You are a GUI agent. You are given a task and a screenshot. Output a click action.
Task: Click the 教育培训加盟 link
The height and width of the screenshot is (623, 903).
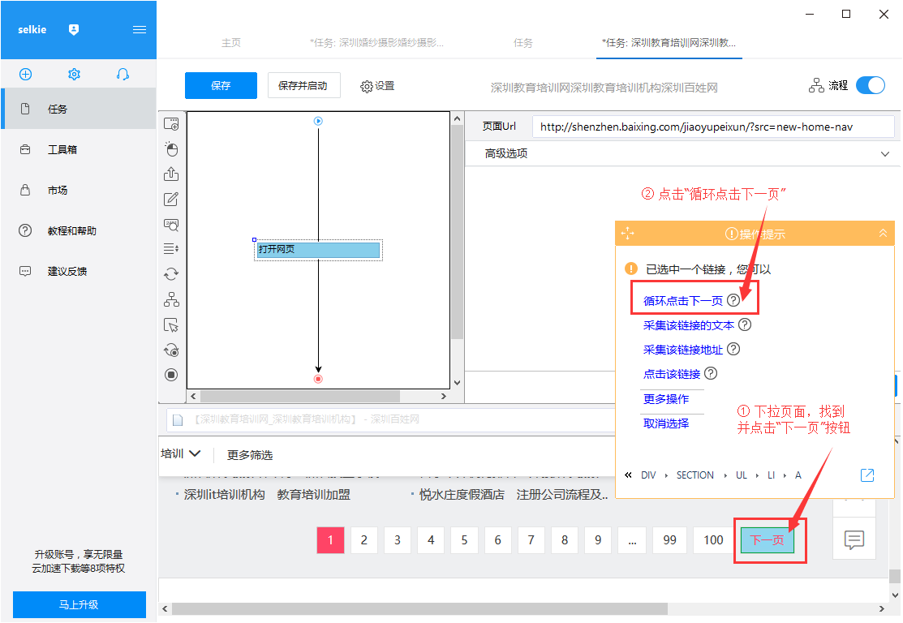click(314, 495)
